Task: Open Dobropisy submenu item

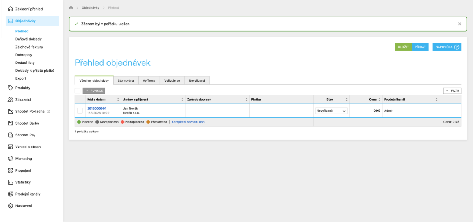Action: (24, 55)
